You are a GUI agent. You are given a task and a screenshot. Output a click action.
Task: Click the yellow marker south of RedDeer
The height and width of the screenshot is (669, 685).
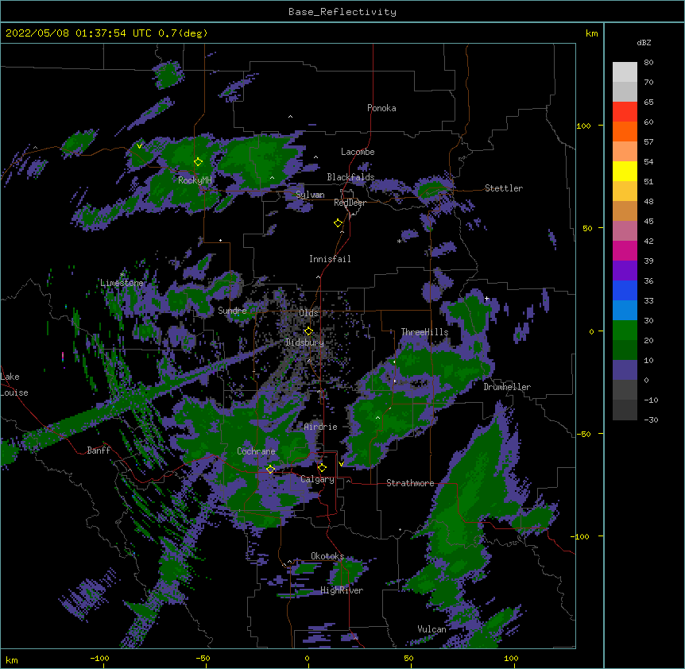tap(339, 223)
